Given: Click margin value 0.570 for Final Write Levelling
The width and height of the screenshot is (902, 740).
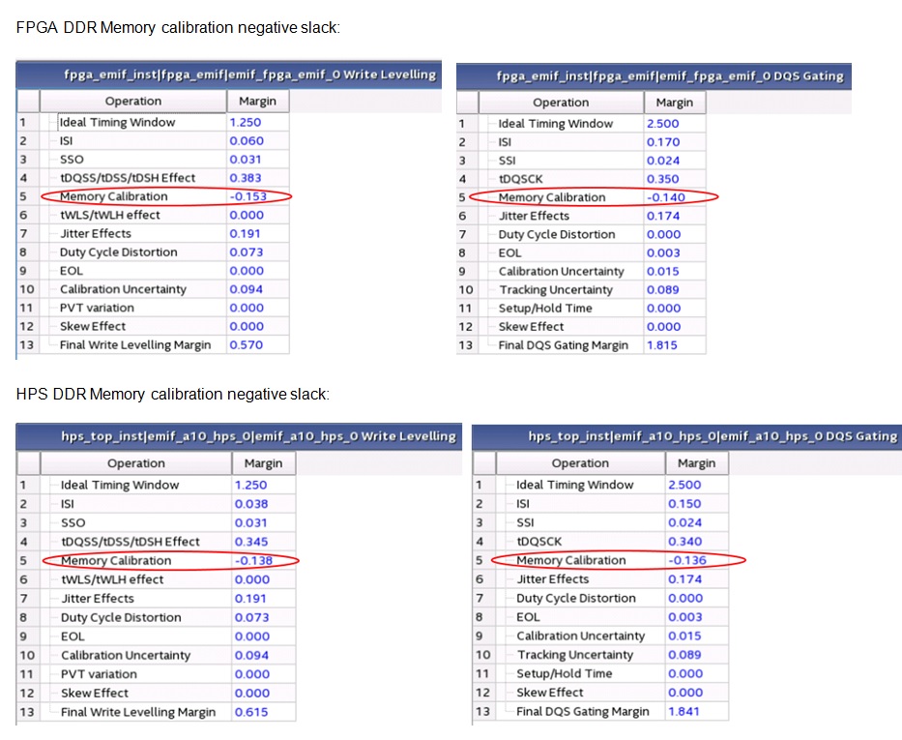Looking at the screenshot, I should coord(247,344).
